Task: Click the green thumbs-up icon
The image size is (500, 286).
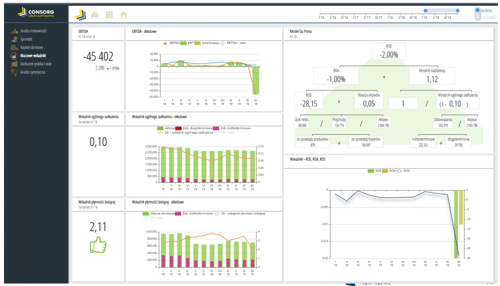Action: [x=98, y=245]
